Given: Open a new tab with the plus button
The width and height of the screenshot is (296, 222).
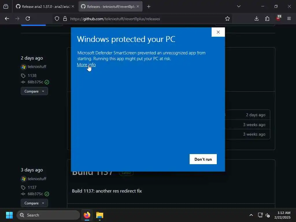Looking at the screenshot, I should coord(149,7).
